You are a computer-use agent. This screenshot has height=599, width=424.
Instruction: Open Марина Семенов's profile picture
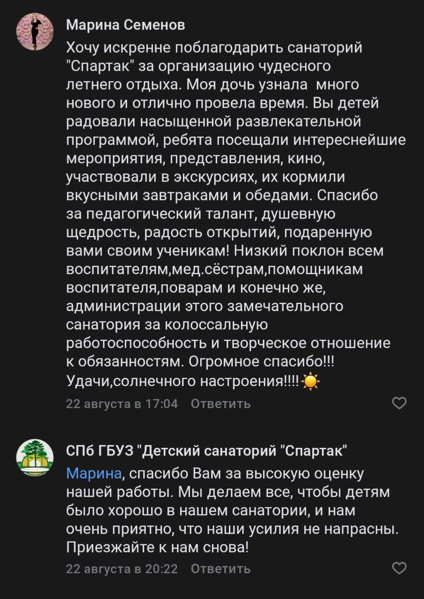[x=35, y=31]
